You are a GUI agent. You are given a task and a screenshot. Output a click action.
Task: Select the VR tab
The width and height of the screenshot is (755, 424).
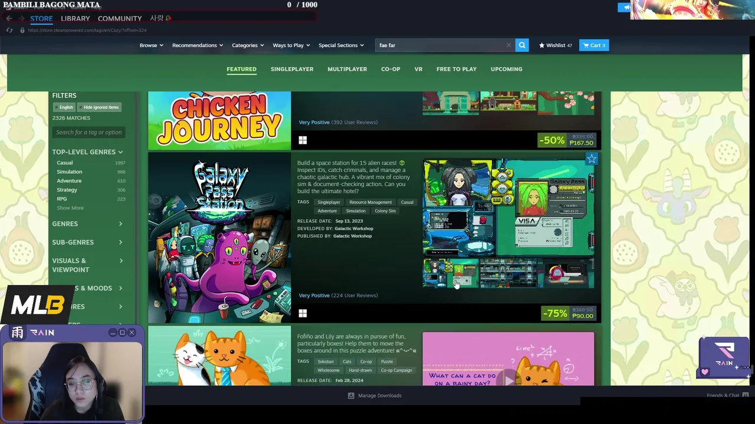click(x=418, y=69)
